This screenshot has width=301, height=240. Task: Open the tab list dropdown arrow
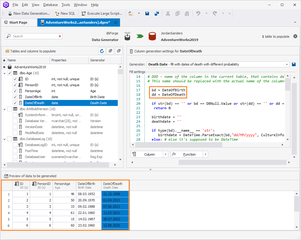pos(295,22)
